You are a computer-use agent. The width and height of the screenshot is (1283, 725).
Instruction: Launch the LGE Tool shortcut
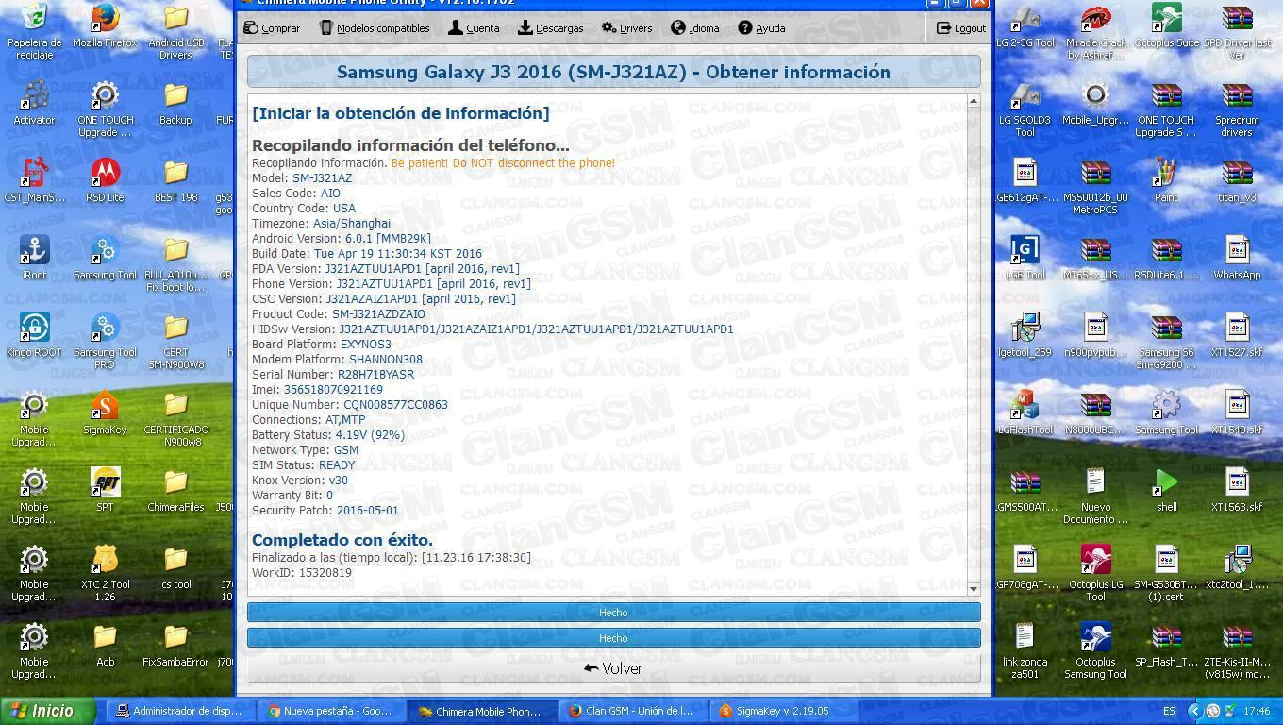1025,258
